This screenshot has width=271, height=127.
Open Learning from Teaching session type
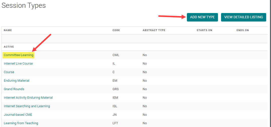point(21,123)
